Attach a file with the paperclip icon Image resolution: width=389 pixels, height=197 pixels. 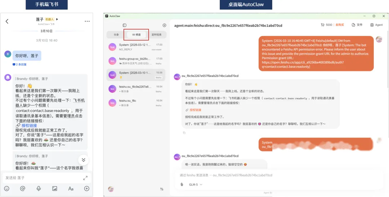pos(182,184)
